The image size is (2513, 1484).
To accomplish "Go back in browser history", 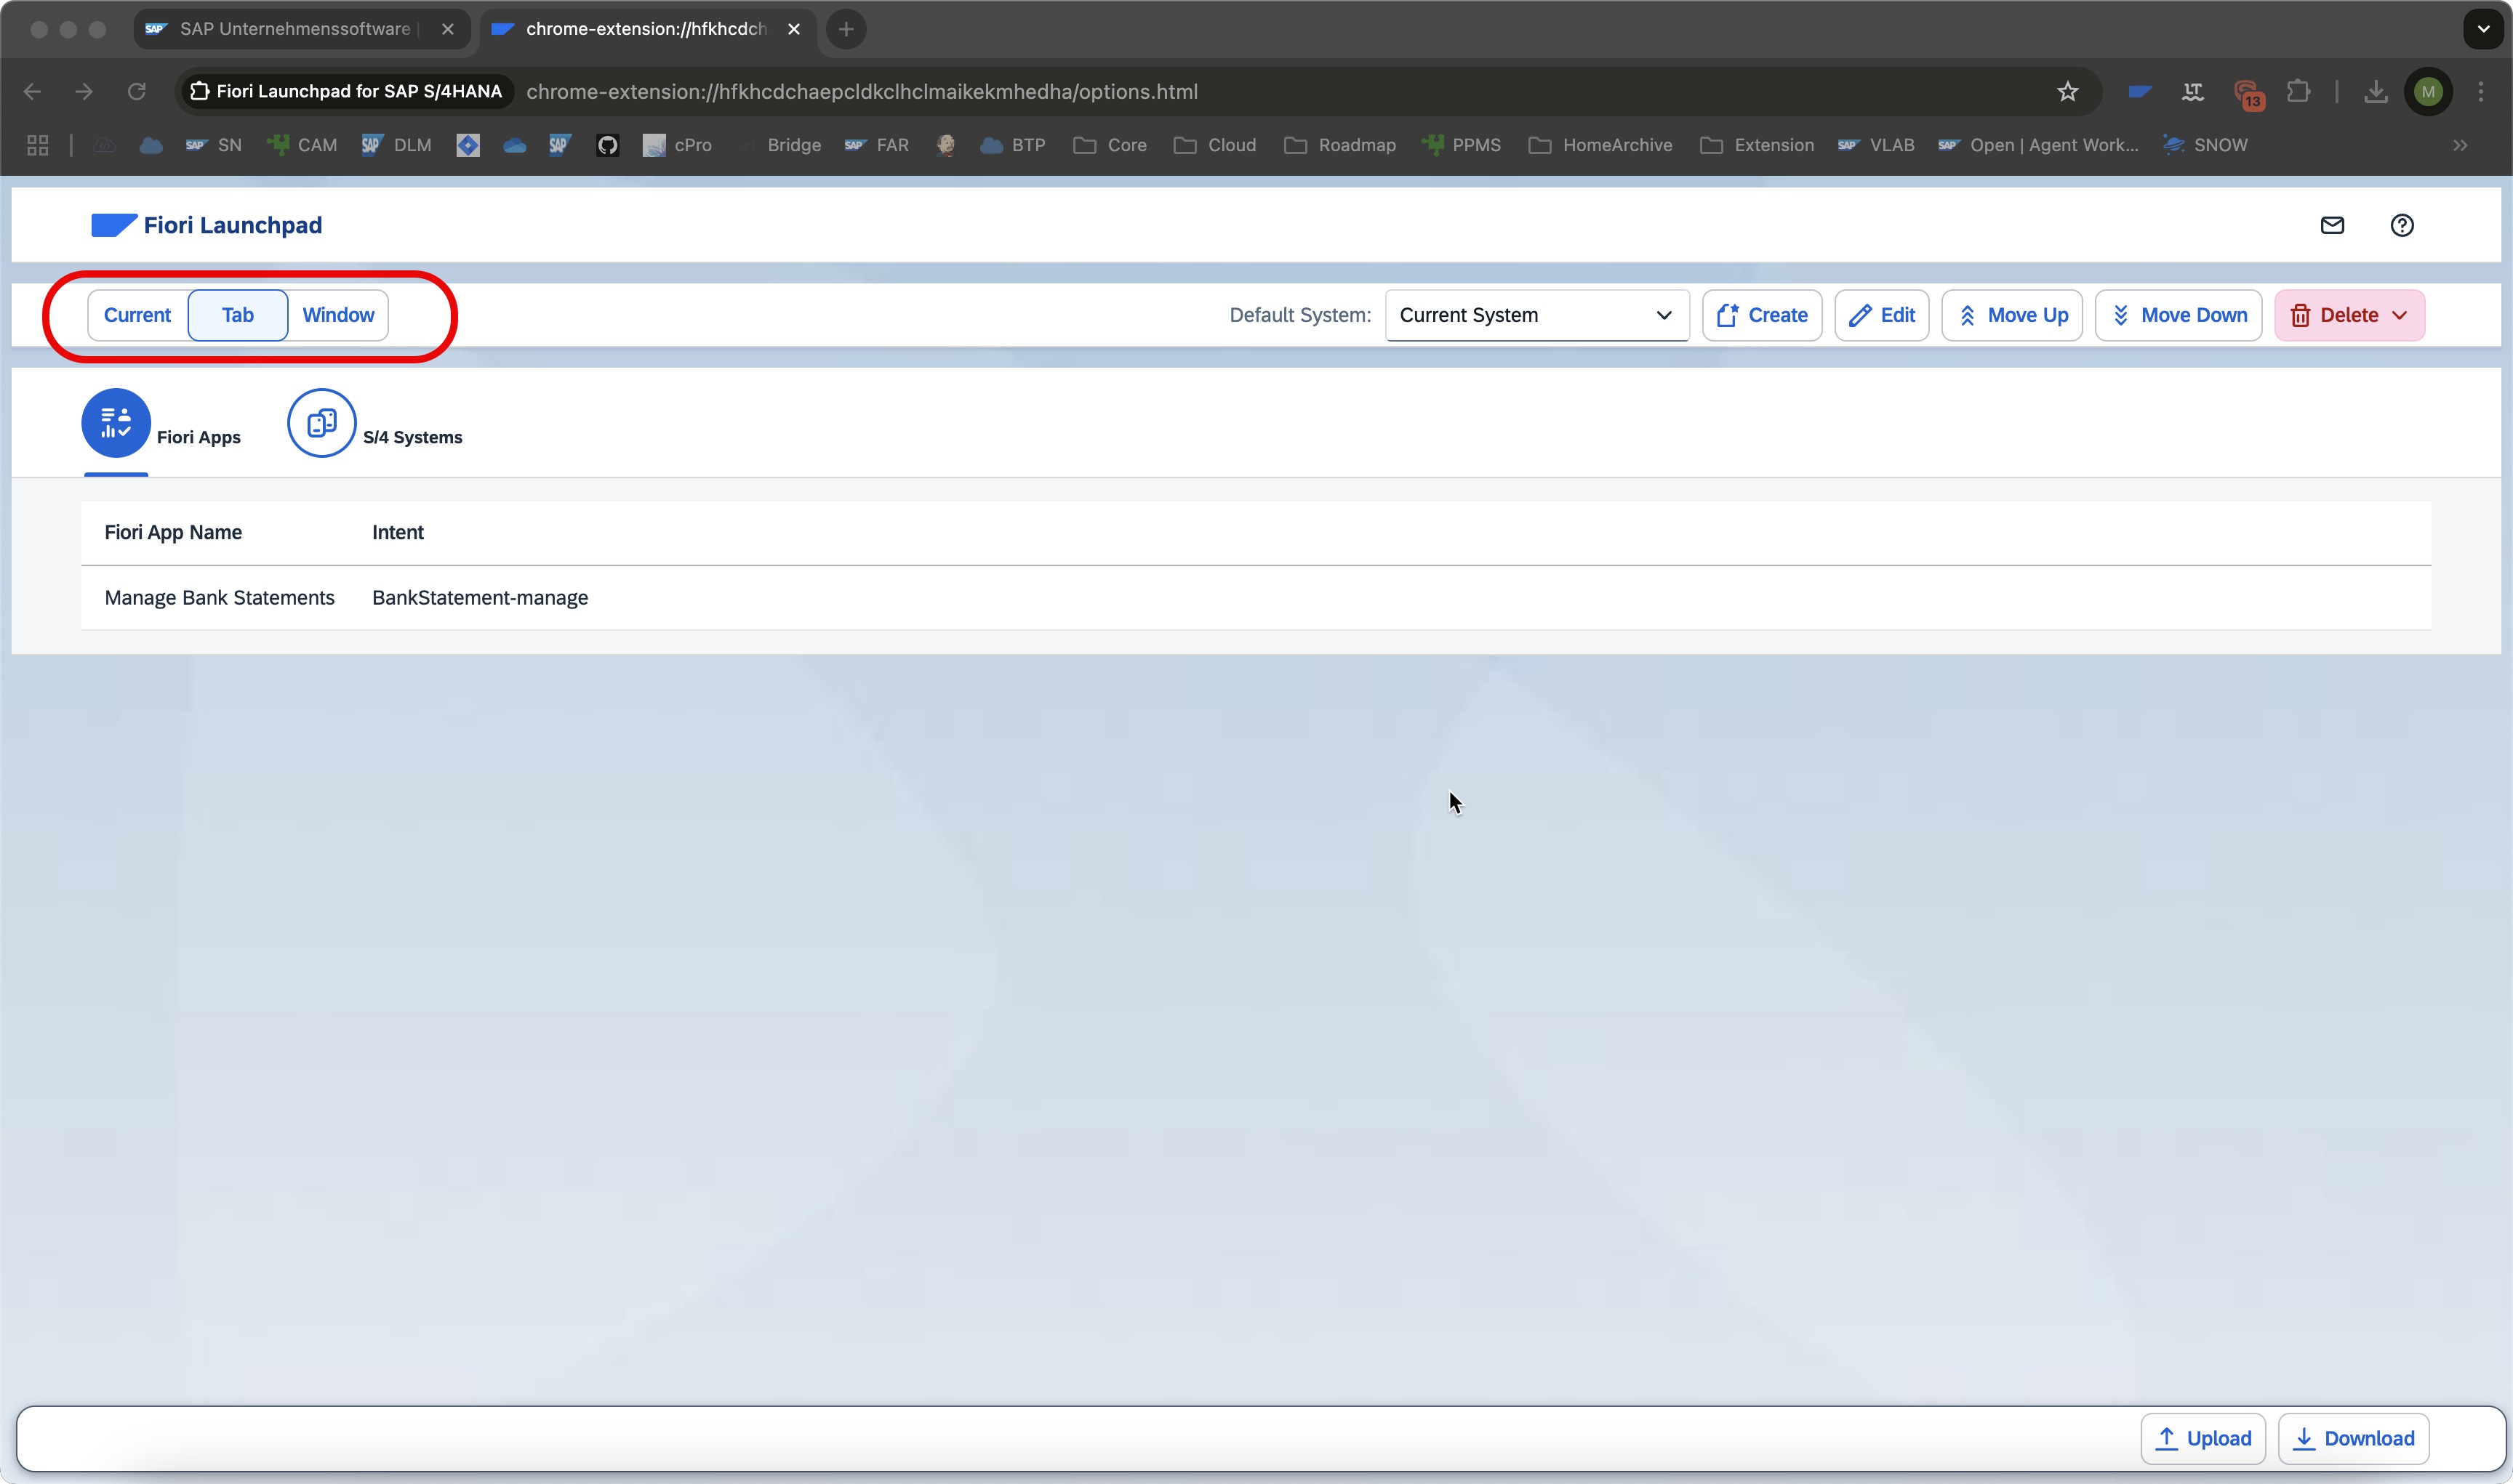I will pos(32,92).
